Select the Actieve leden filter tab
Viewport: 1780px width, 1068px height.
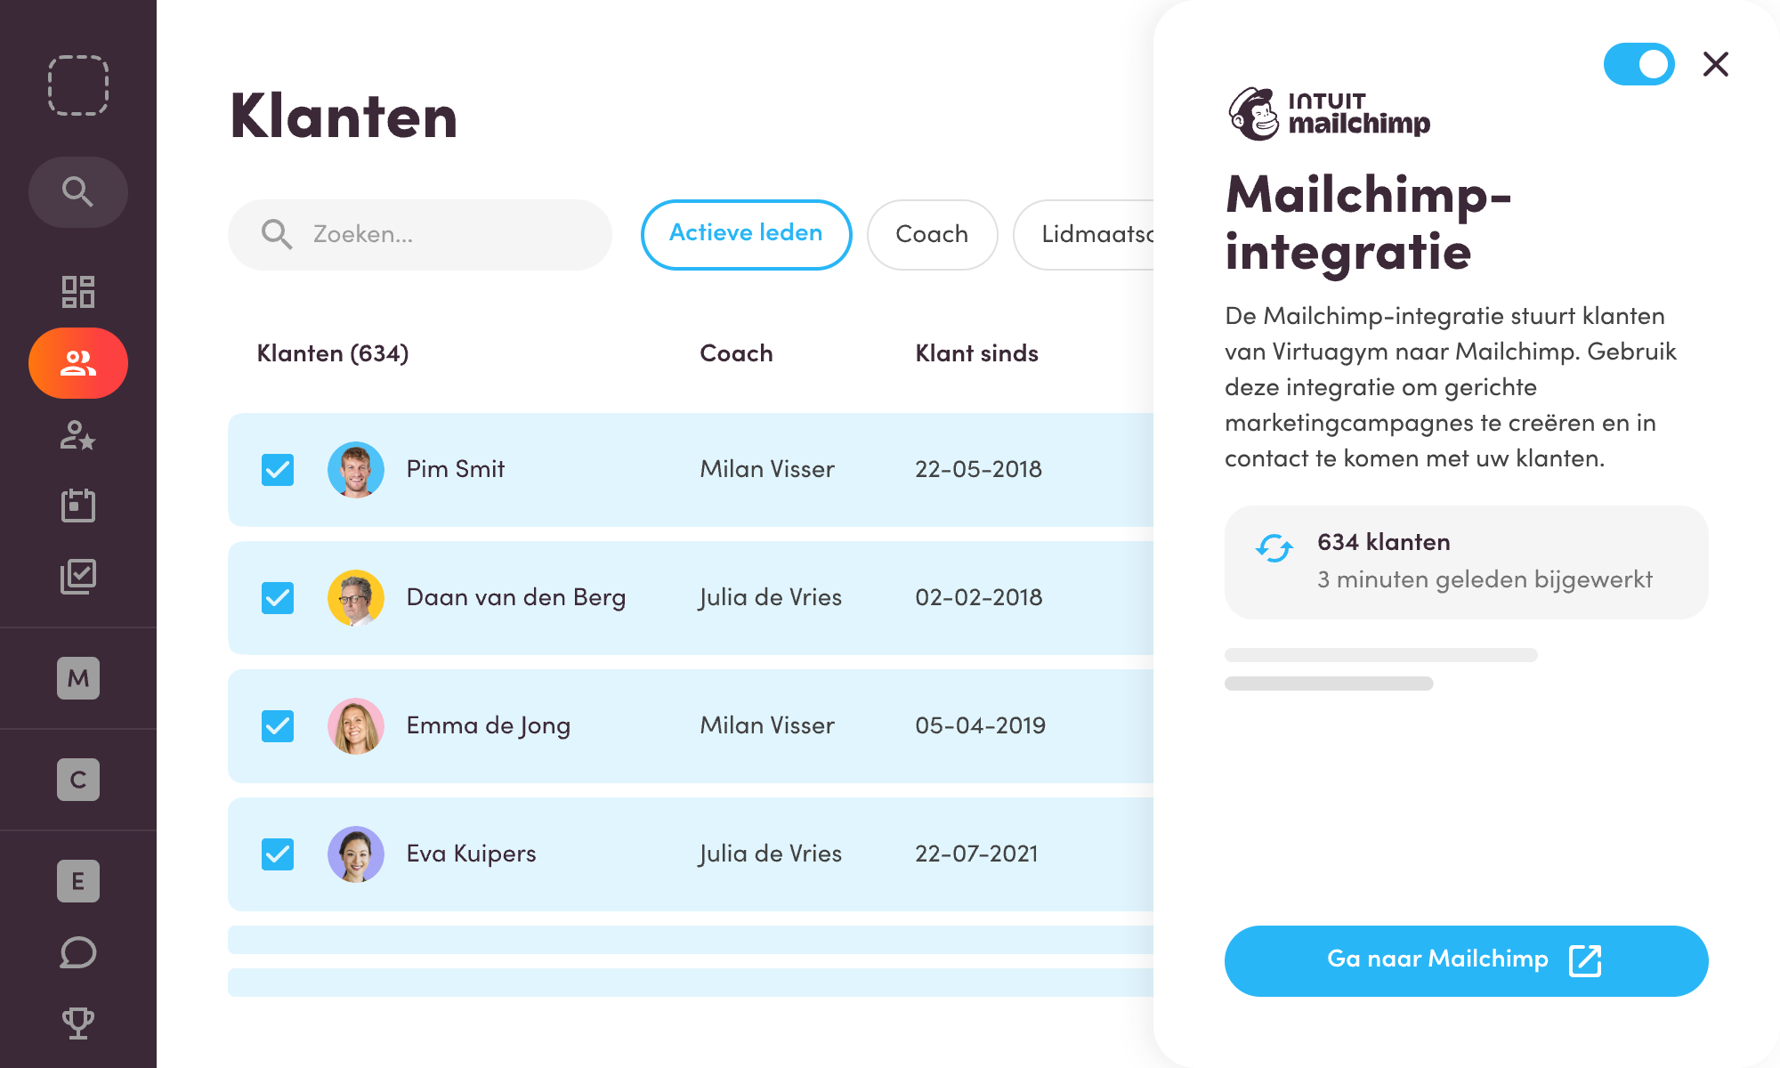[x=746, y=233]
